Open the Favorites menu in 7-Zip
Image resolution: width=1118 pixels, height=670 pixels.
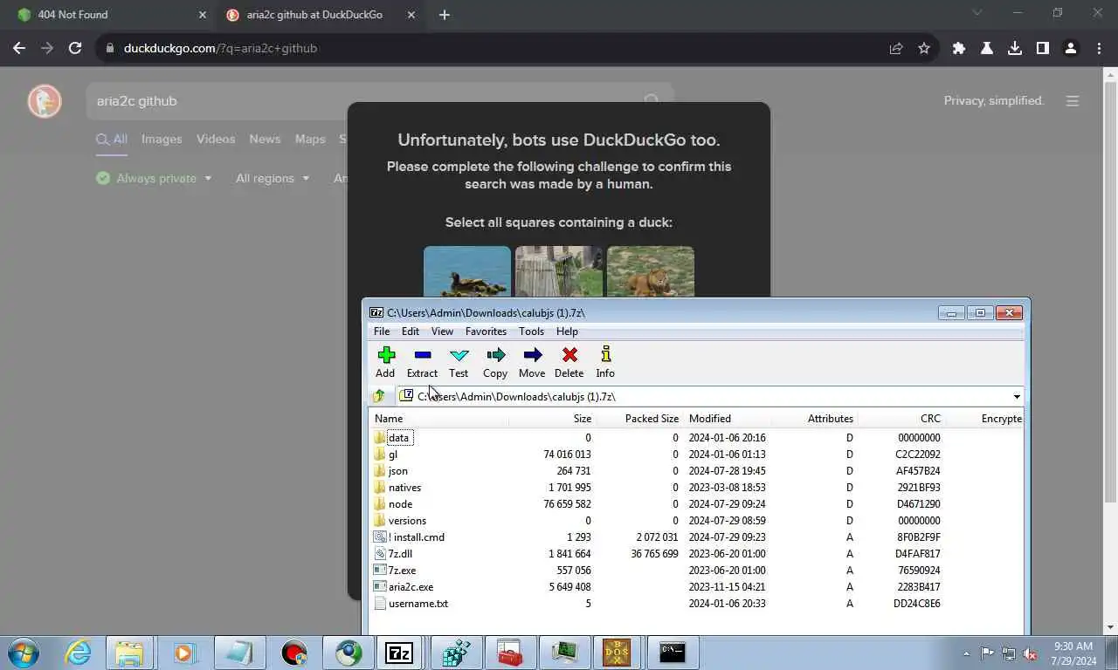click(x=486, y=332)
